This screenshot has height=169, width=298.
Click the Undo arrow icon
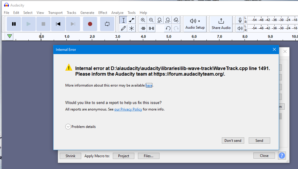[168, 28]
